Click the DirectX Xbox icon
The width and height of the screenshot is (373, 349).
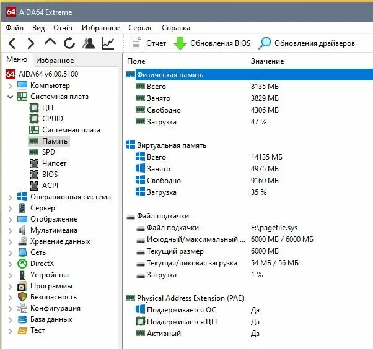[x=22, y=264]
